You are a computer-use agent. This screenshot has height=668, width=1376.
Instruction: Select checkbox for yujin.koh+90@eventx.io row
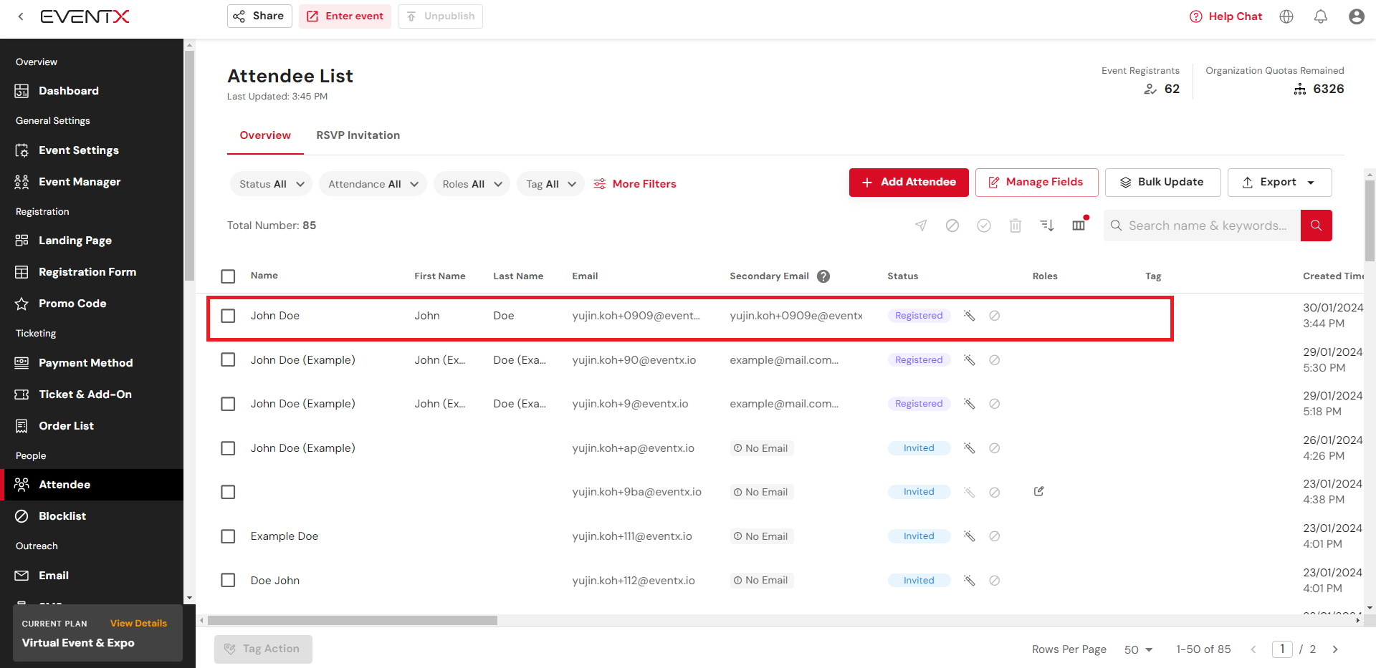click(228, 359)
